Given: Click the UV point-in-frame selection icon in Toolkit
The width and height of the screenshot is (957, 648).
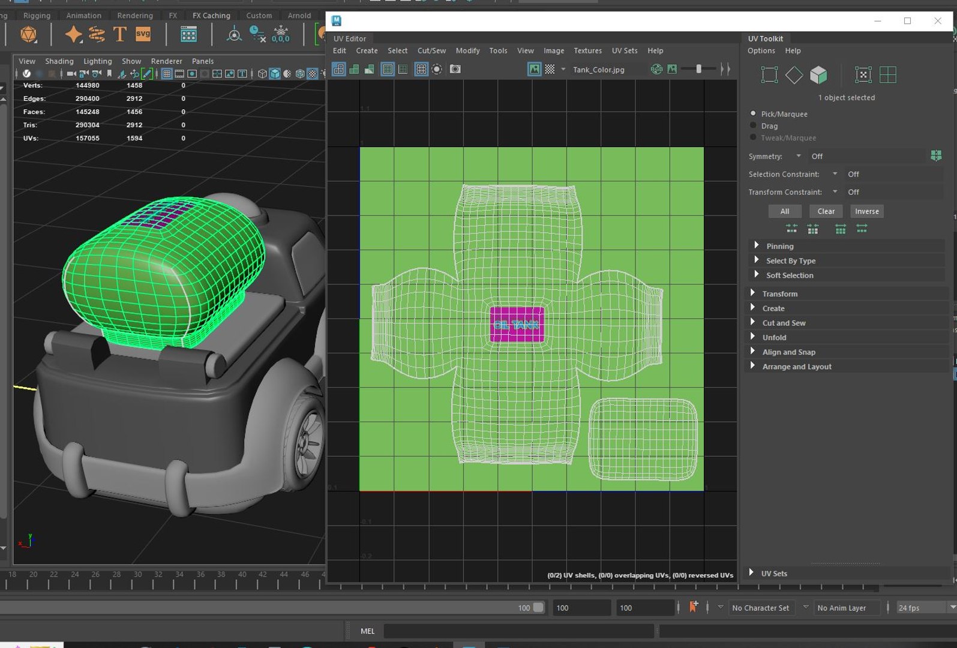Looking at the screenshot, I should coord(863,75).
